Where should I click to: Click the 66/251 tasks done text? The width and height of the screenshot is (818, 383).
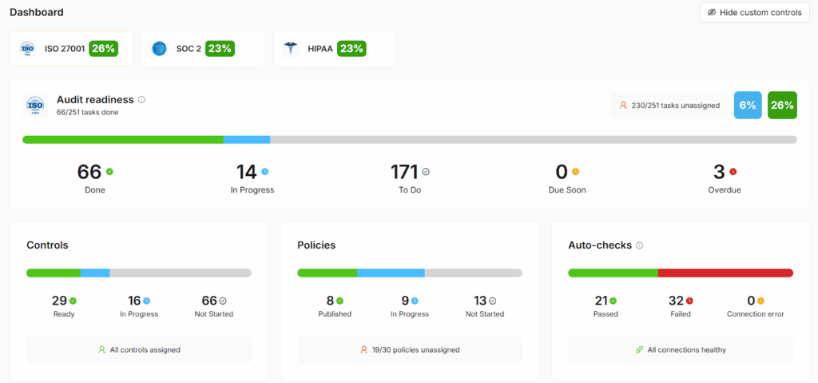tap(88, 112)
